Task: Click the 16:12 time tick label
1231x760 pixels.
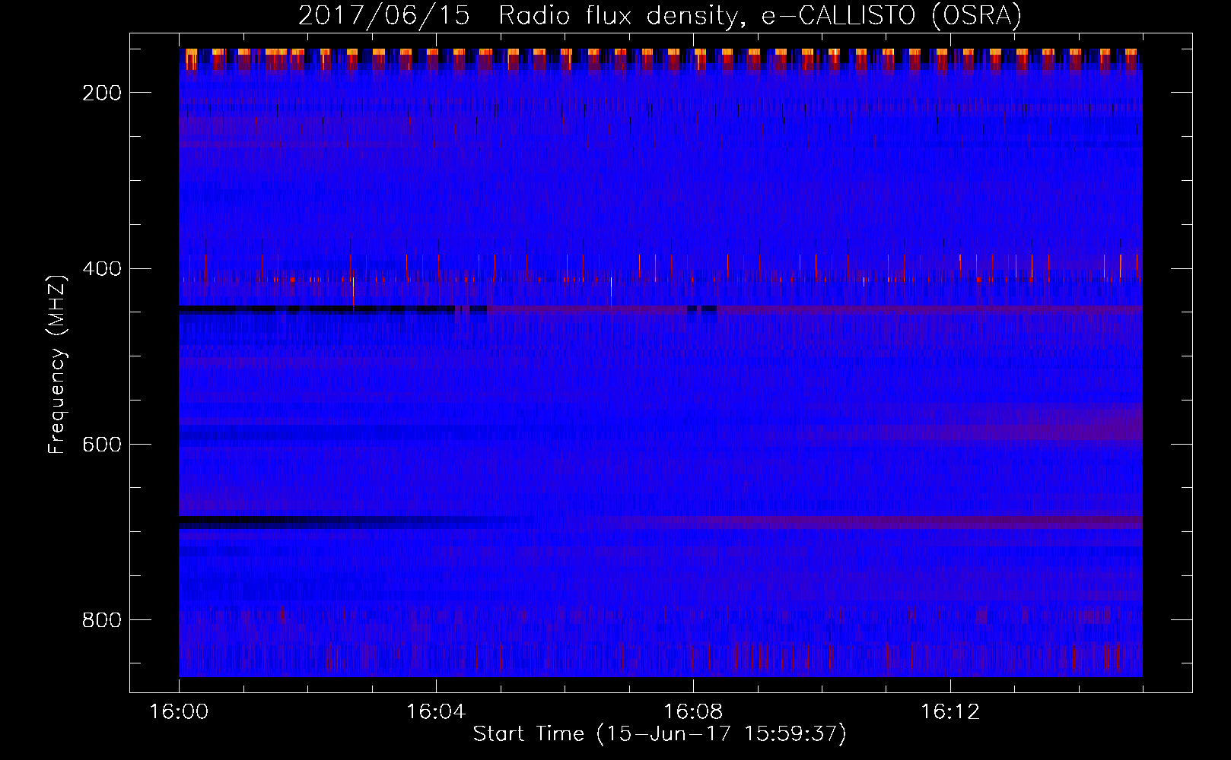Action: pos(950,712)
